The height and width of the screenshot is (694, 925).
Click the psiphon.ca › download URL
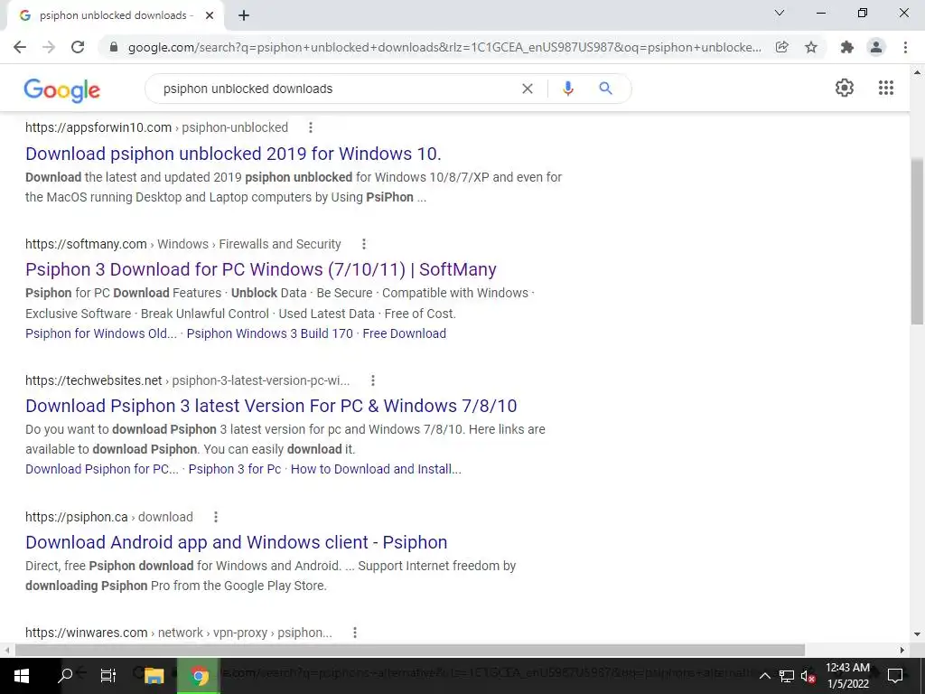[x=109, y=517]
